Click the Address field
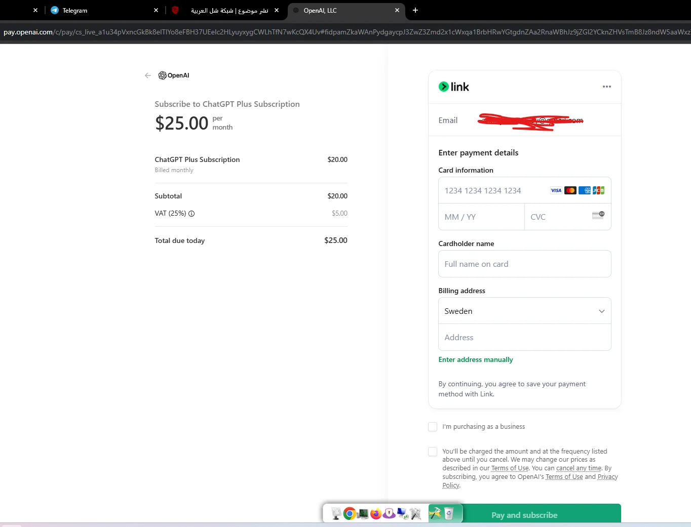The width and height of the screenshot is (691, 527). [x=524, y=337]
